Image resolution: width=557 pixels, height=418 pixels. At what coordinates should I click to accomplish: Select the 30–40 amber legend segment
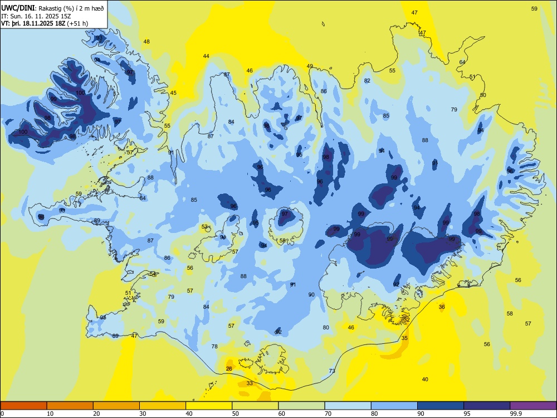coord(163,406)
